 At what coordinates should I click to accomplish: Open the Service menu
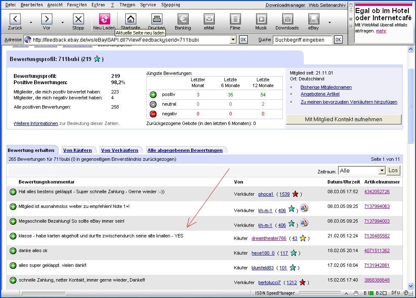tap(148, 5)
